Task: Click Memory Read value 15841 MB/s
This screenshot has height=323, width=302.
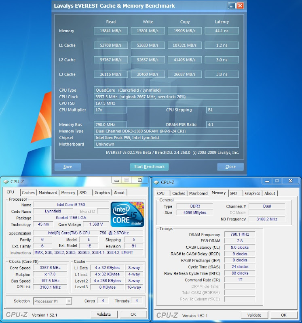Action: pyautogui.click(x=111, y=31)
